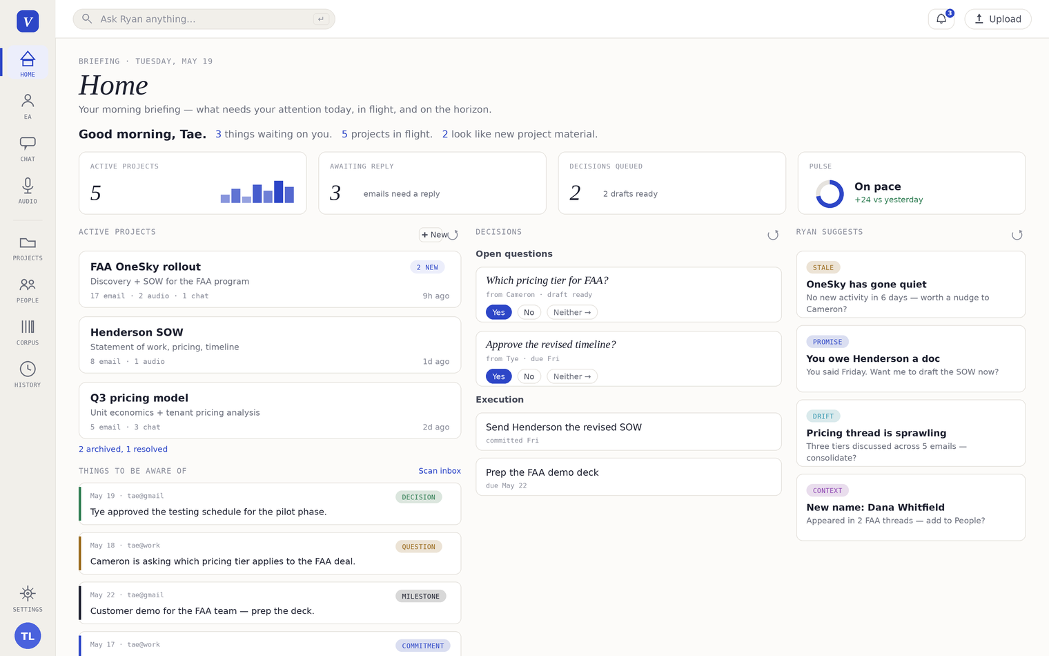Viewport: 1049px width, 656px height.
Task: Answer Yes to revised timeline approval
Action: pyautogui.click(x=498, y=376)
